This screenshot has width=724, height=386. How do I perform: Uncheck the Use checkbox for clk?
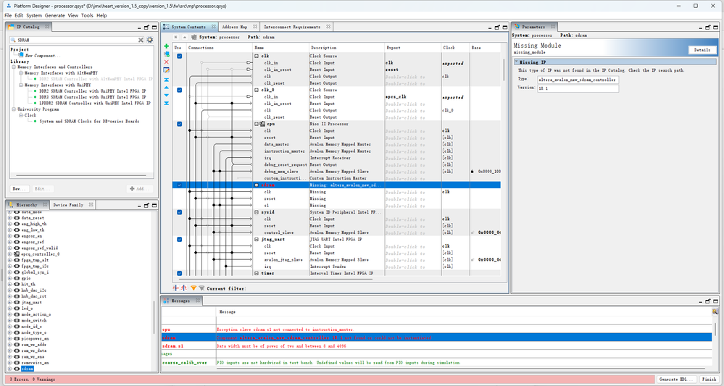[x=179, y=56]
